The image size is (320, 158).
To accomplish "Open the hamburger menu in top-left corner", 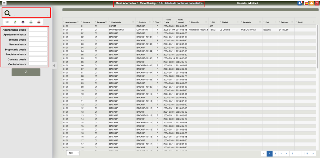I will point(4,3).
